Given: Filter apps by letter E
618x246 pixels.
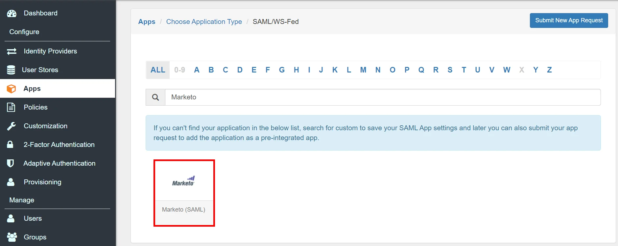Looking at the screenshot, I should click(x=254, y=70).
